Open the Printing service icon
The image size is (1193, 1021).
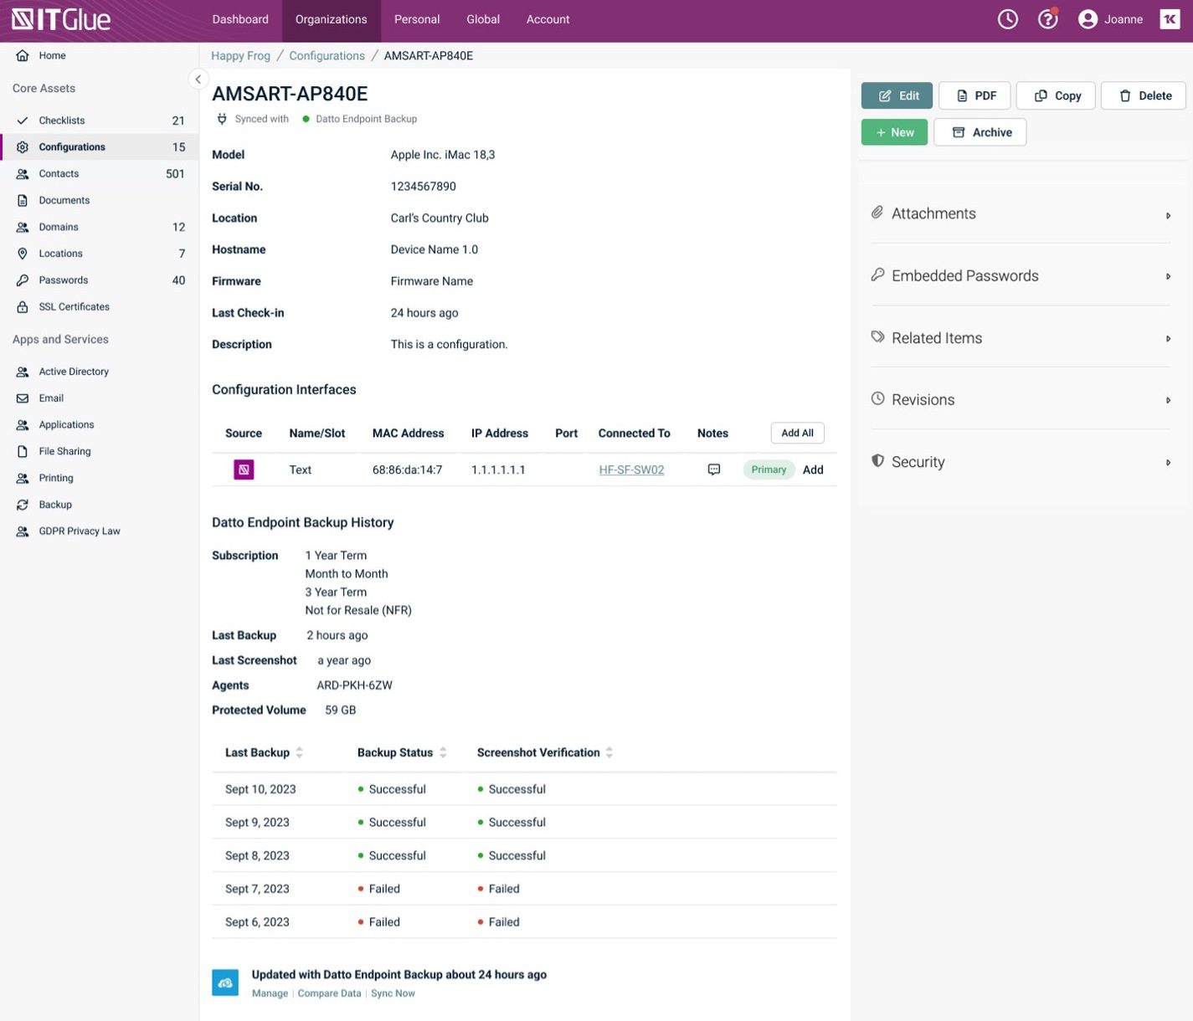(22, 478)
